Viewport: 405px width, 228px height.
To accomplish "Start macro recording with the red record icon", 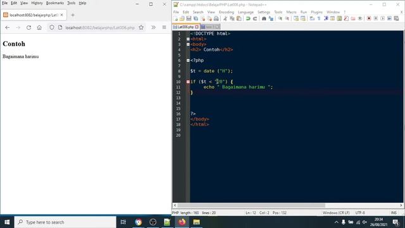I will [369, 18].
